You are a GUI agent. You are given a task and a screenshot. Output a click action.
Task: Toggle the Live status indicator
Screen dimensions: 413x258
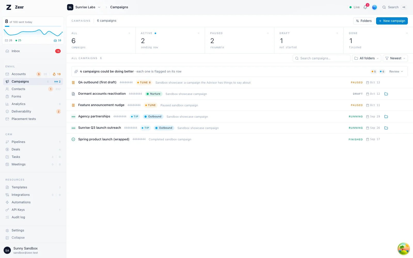[354, 7]
